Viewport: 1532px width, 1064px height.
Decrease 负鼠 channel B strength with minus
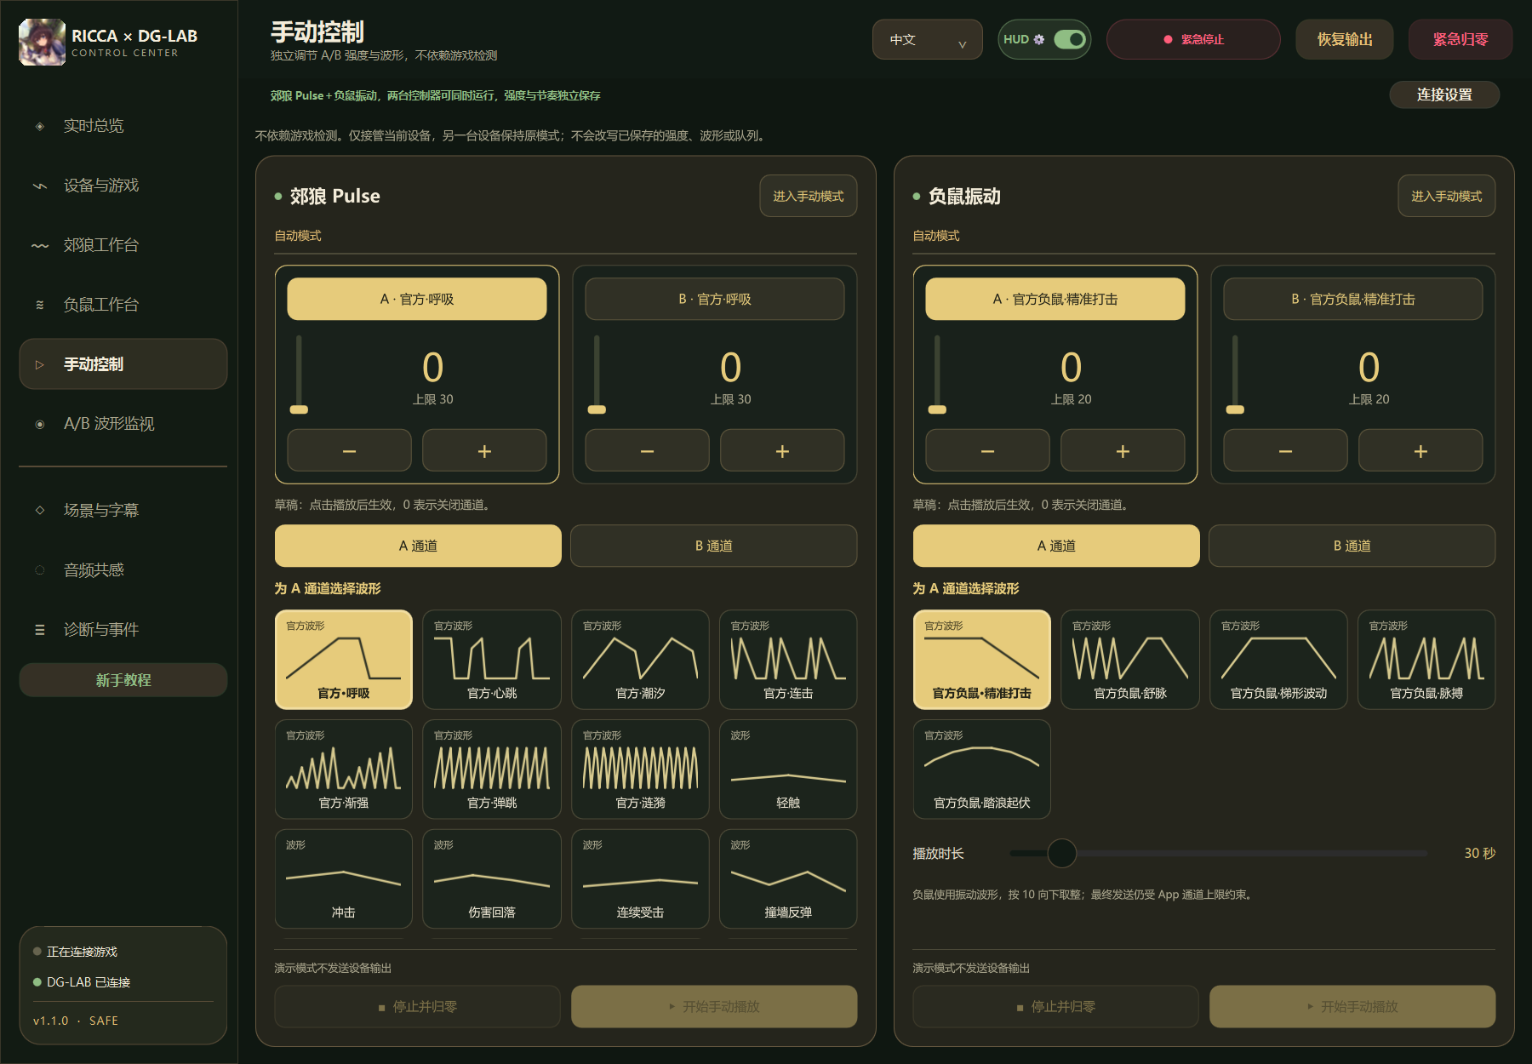click(1285, 450)
